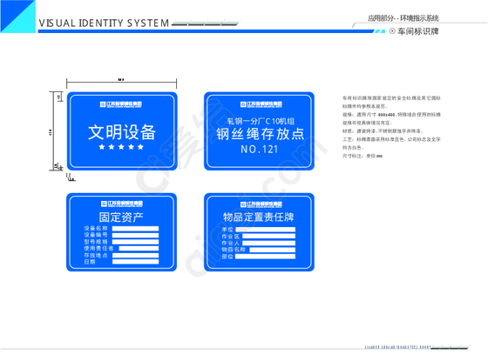
Task: Click the 日期 blank field on the 固定资产 sign
Action: [x=135, y=262]
